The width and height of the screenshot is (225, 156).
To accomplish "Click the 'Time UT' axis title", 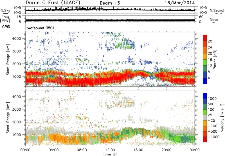I will click(110, 154).
